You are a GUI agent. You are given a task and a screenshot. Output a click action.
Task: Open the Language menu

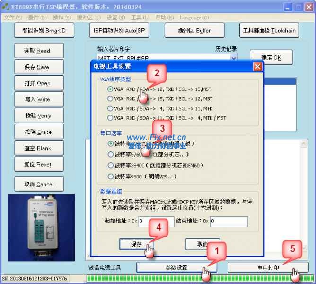[x=194, y=18]
